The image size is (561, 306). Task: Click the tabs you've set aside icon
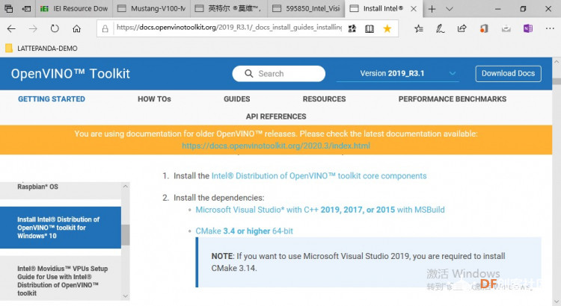coord(8,8)
